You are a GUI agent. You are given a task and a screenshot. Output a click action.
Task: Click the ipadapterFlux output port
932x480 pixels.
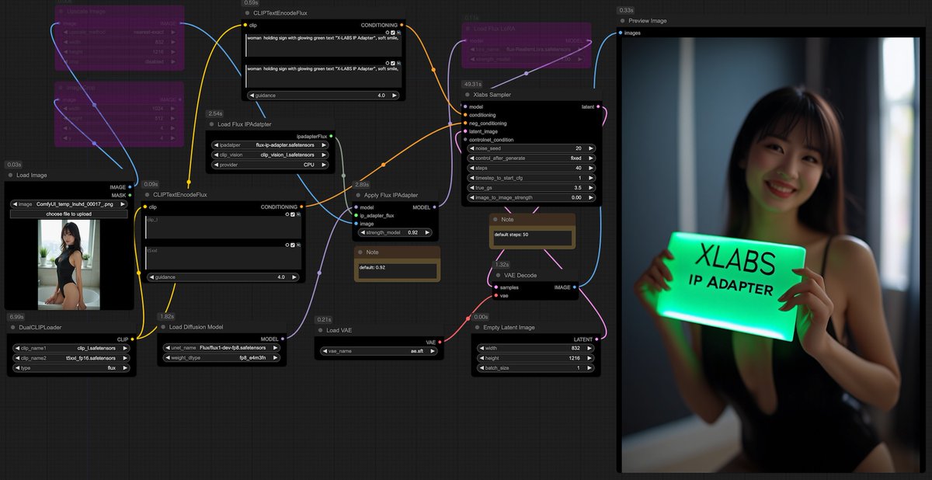tap(331, 136)
